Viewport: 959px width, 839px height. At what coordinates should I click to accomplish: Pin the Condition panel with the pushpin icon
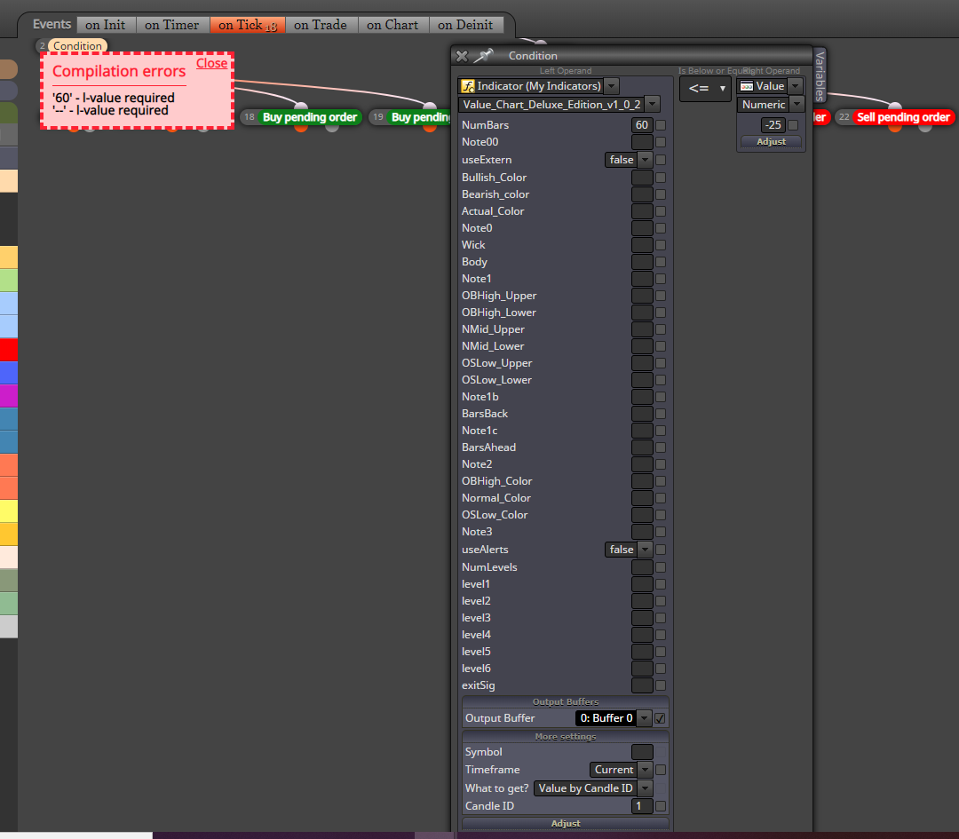click(483, 56)
